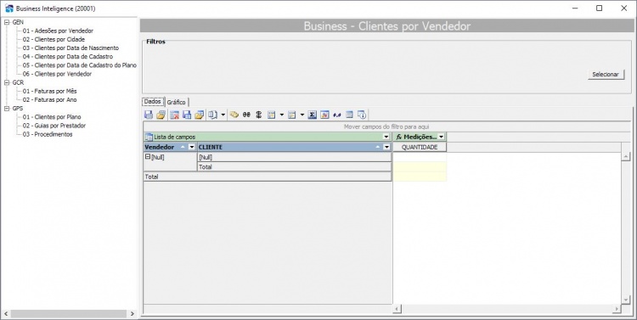
Task: Click the dollar sign icon in the toolbar
Action: [x=259, y=115]
